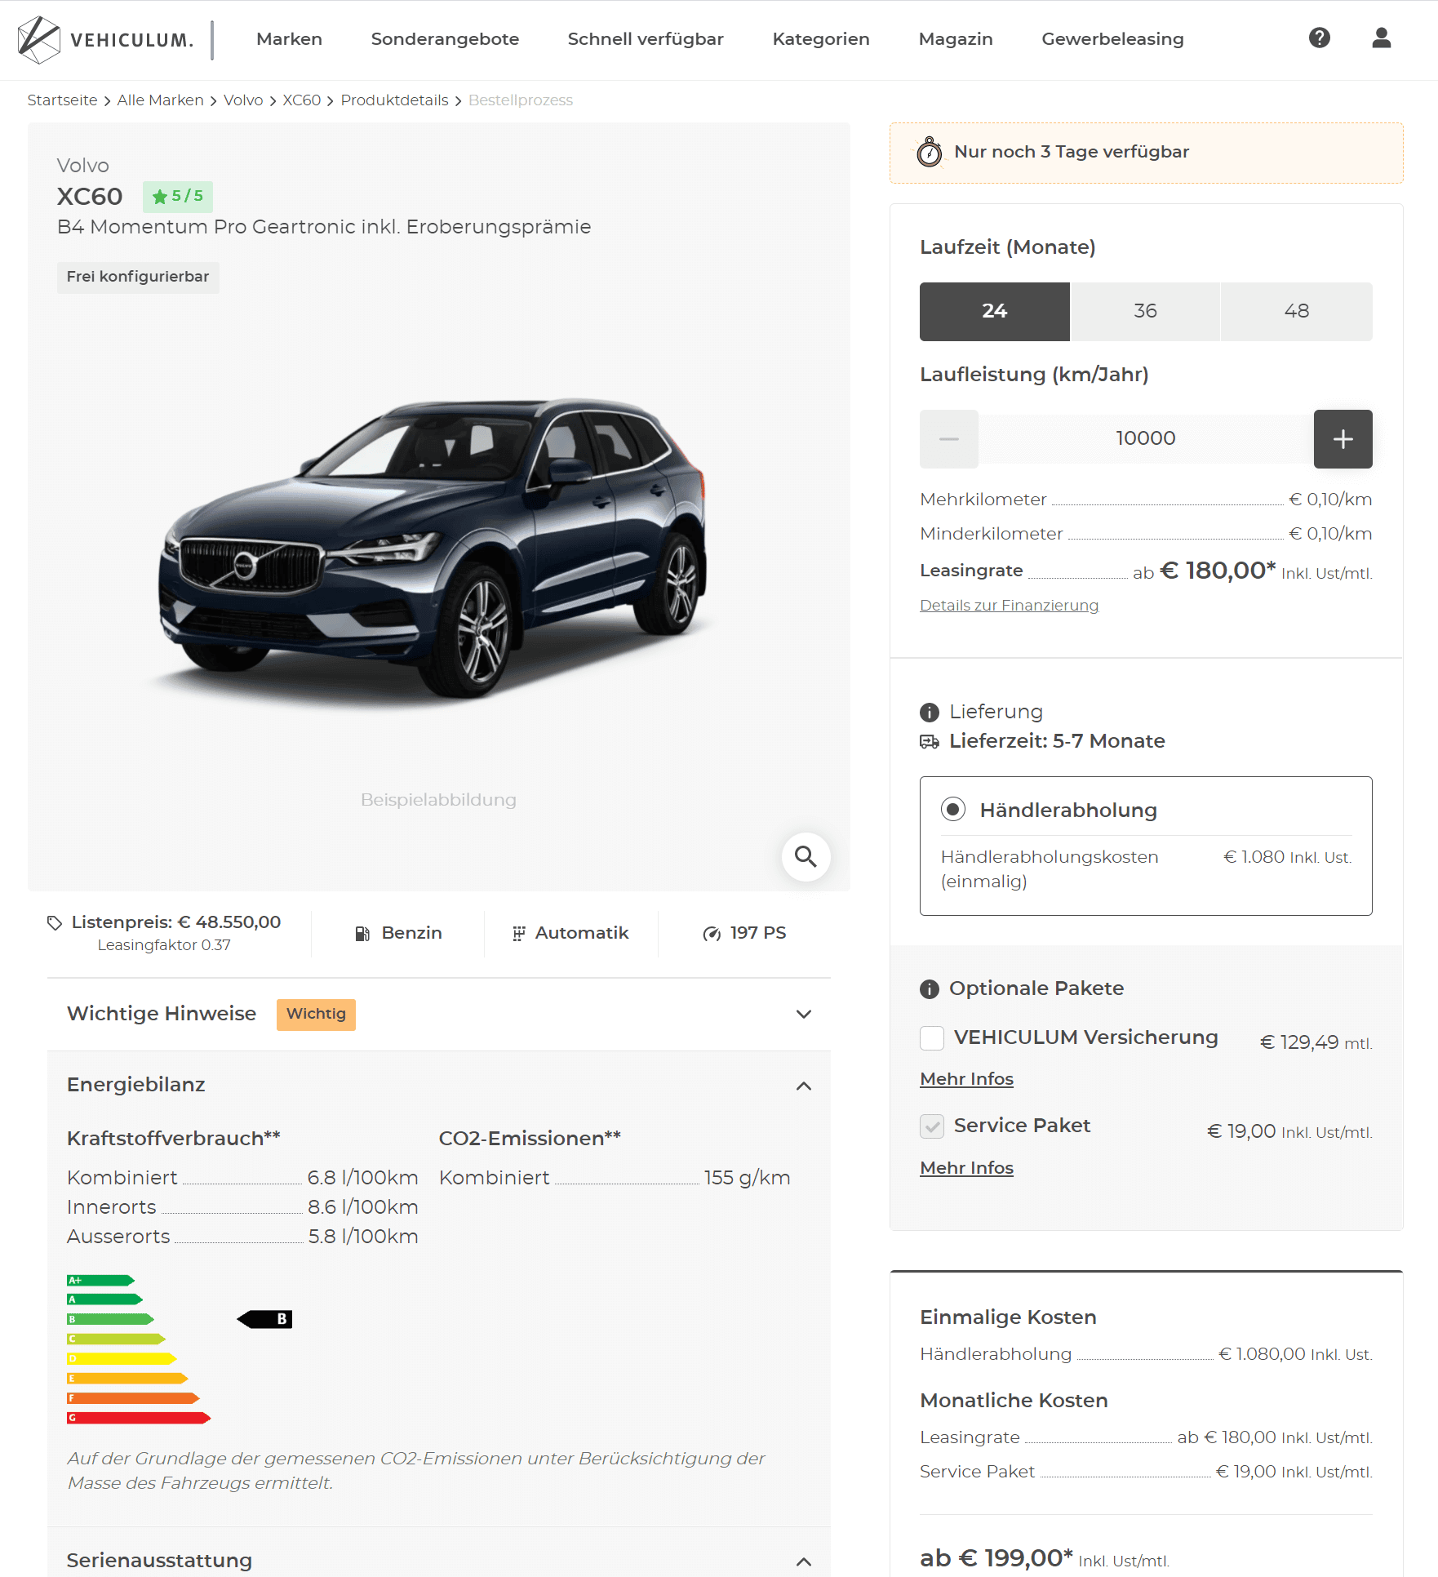The width and height of the screenshot is (1438, 1577).
Task: Open the Sonderangebote menu item
Action: pos(445,39)
